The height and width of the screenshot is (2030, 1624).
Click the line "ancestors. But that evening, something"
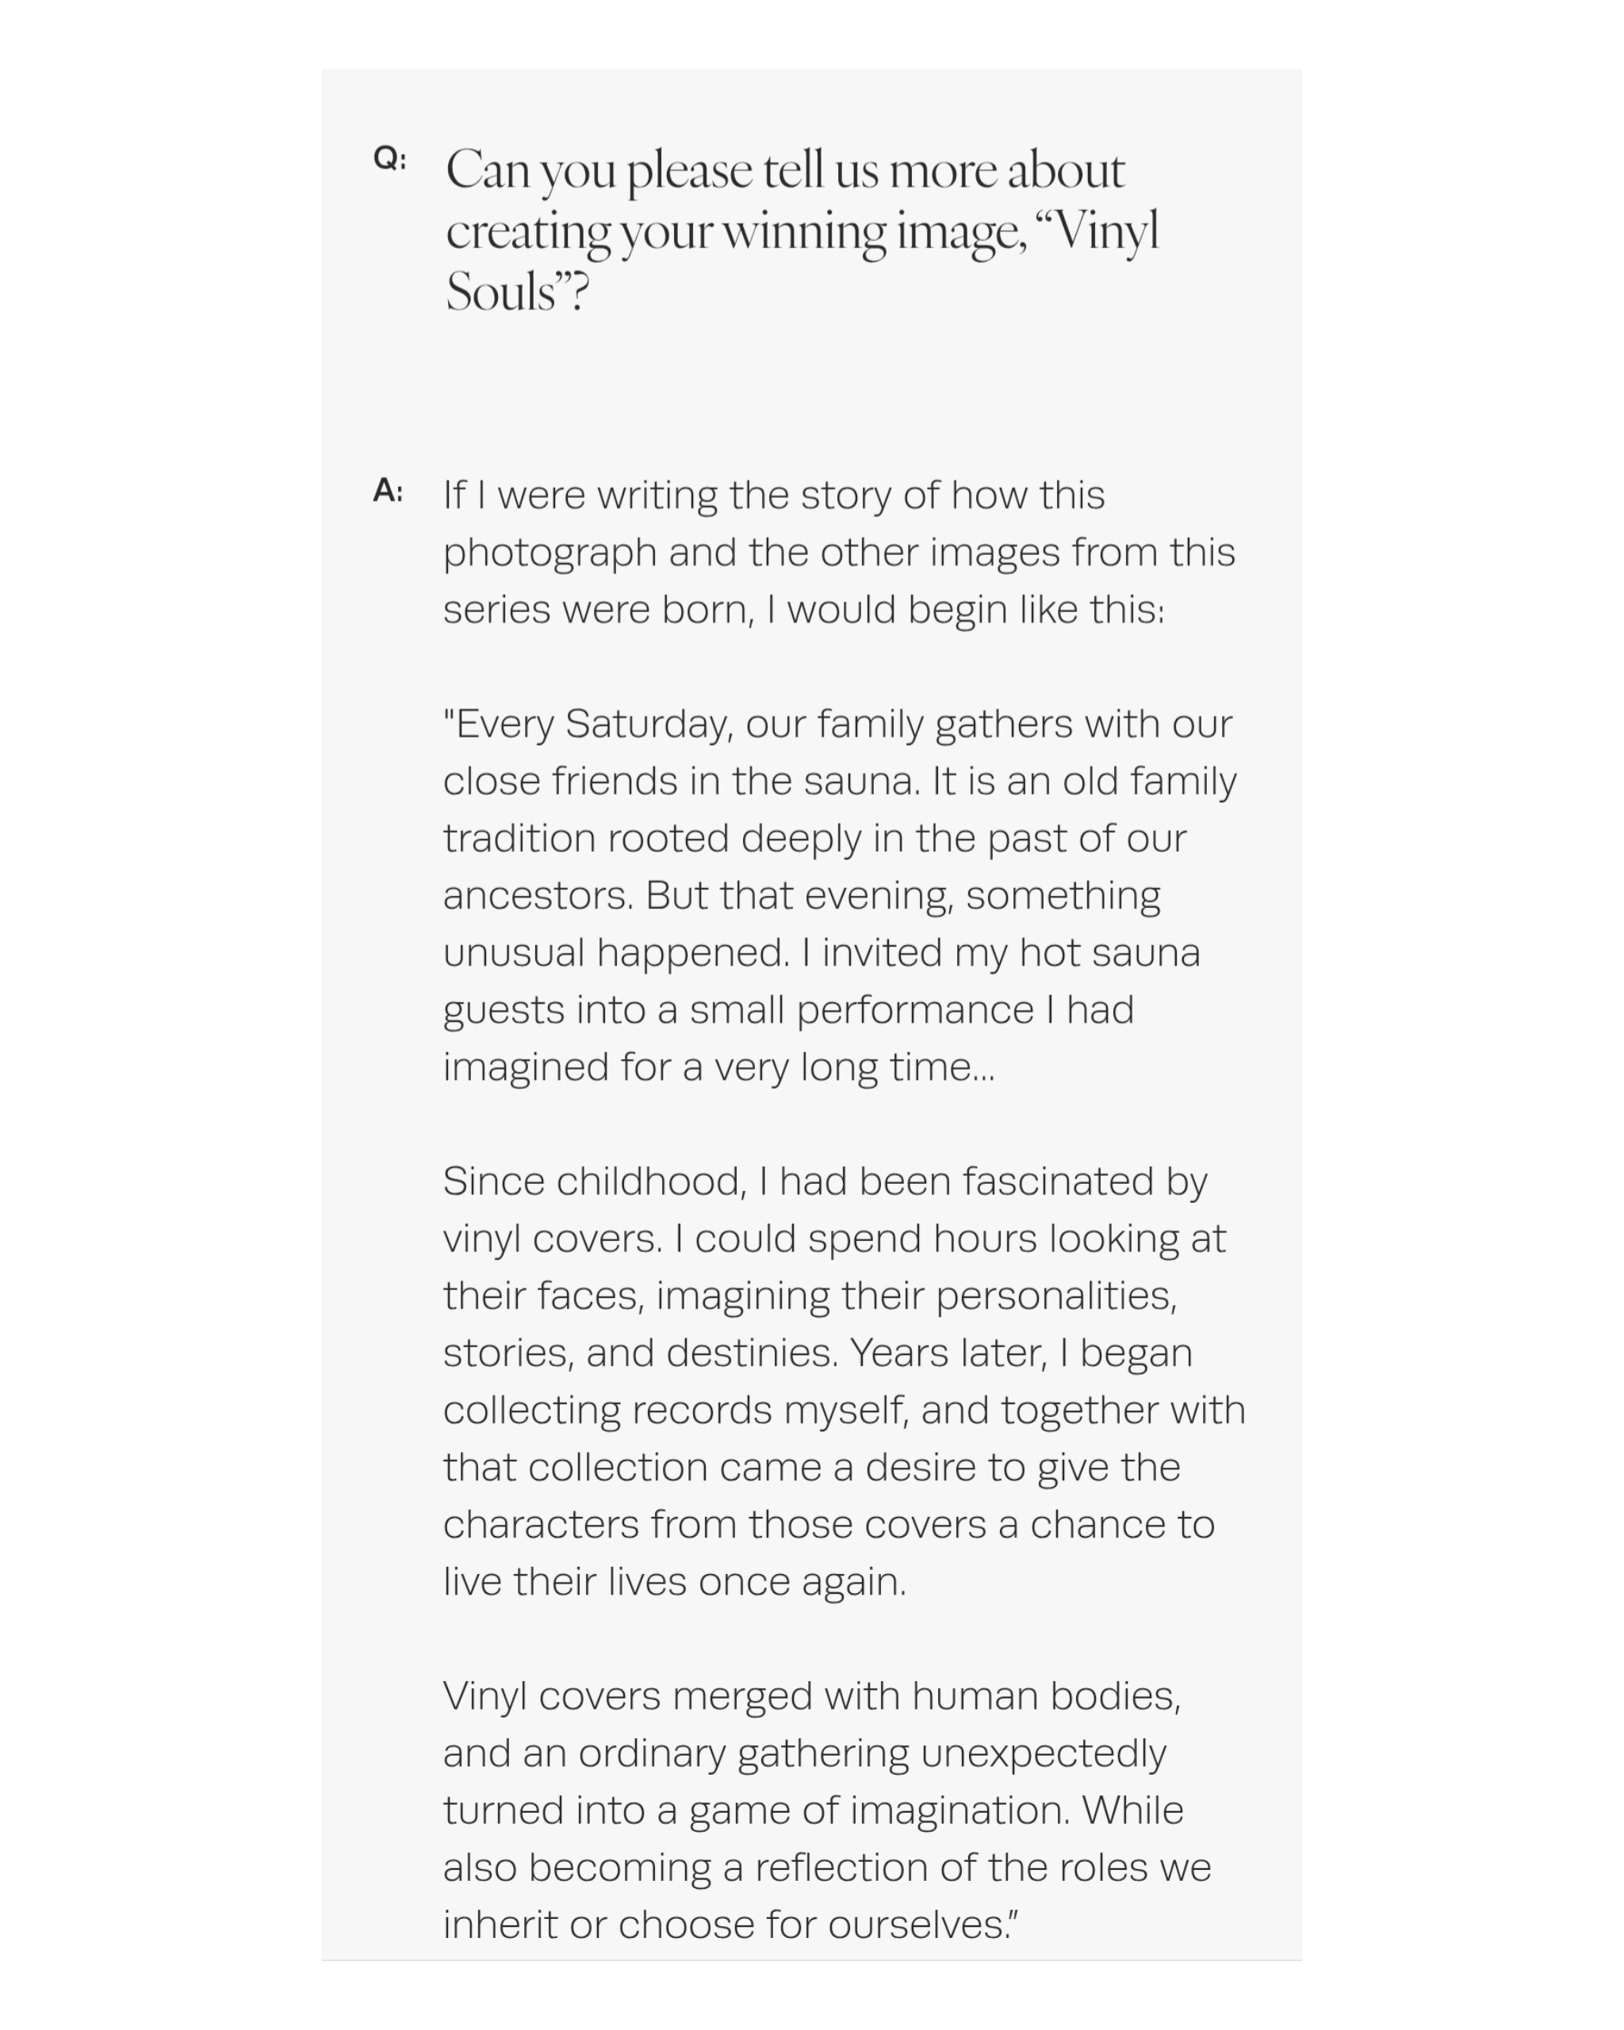click(802, 896)
